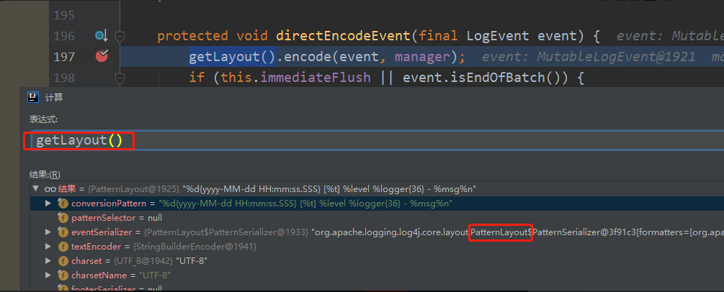Collapse the if-block fold marker on line 198
The height and width of the screenshot is (292, 724).
coord(120,78)
